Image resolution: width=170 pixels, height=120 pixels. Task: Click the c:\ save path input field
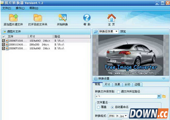[126, 96]
